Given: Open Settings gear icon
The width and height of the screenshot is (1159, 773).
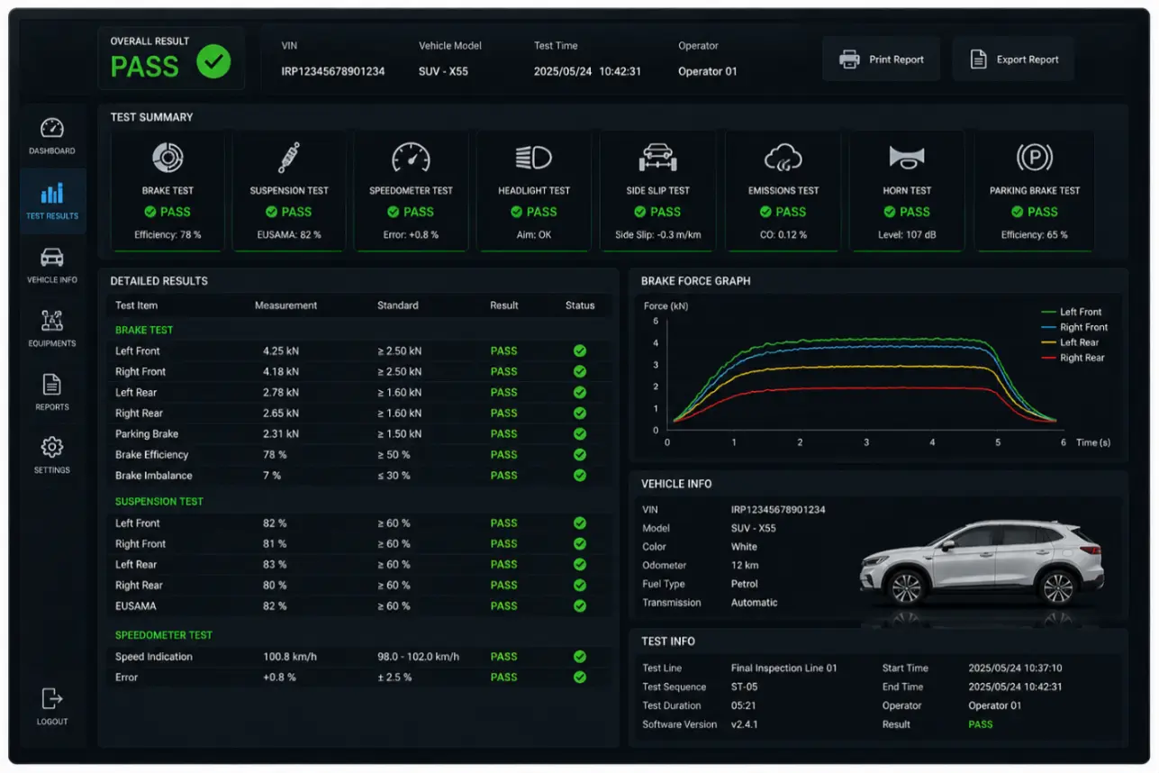Looking at the screenshot, I should coord(52,447).
